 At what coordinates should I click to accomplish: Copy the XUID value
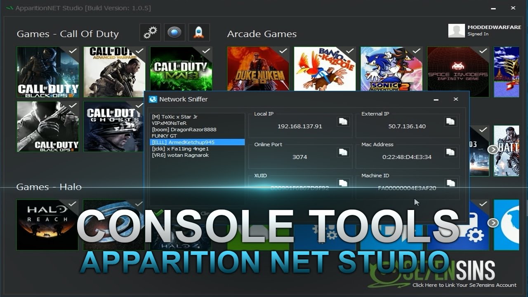343,183
